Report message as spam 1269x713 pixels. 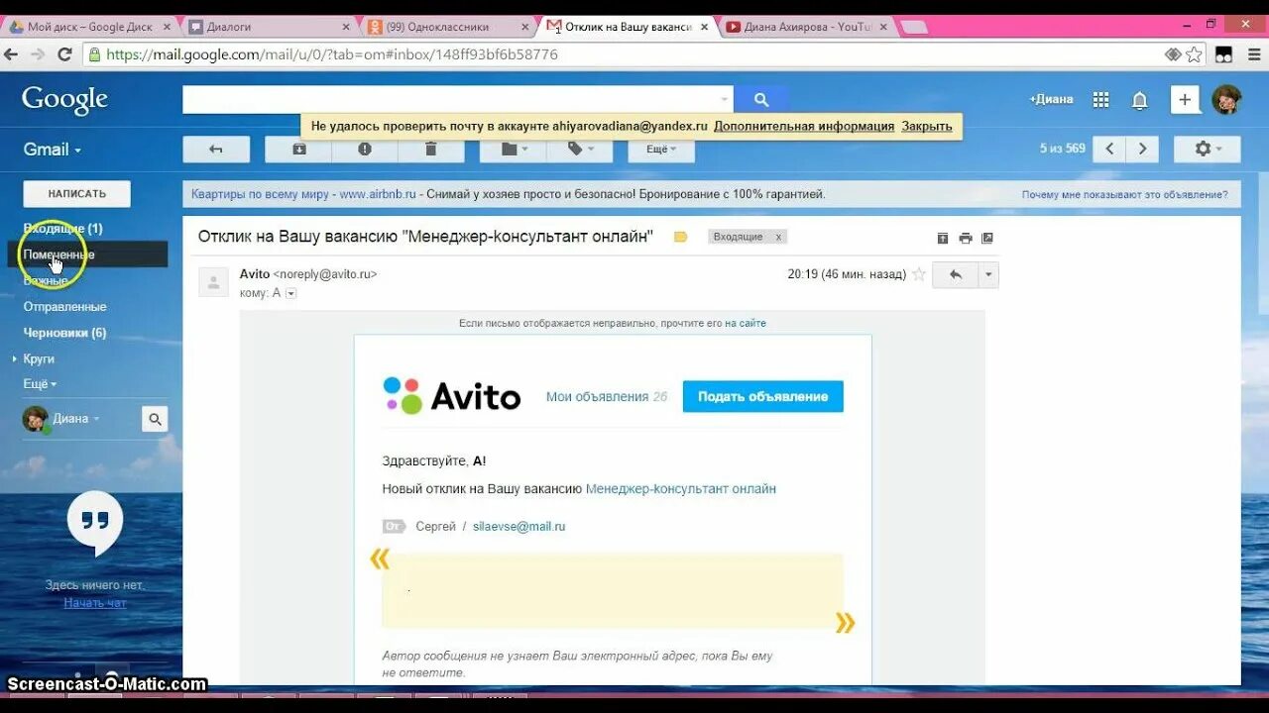[x=365, y=149]
